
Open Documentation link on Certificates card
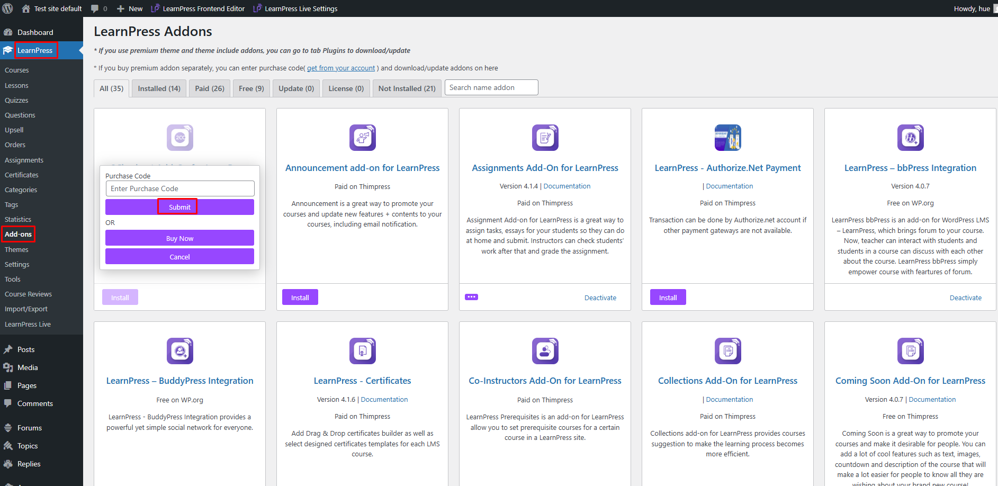tap(384, 400)
